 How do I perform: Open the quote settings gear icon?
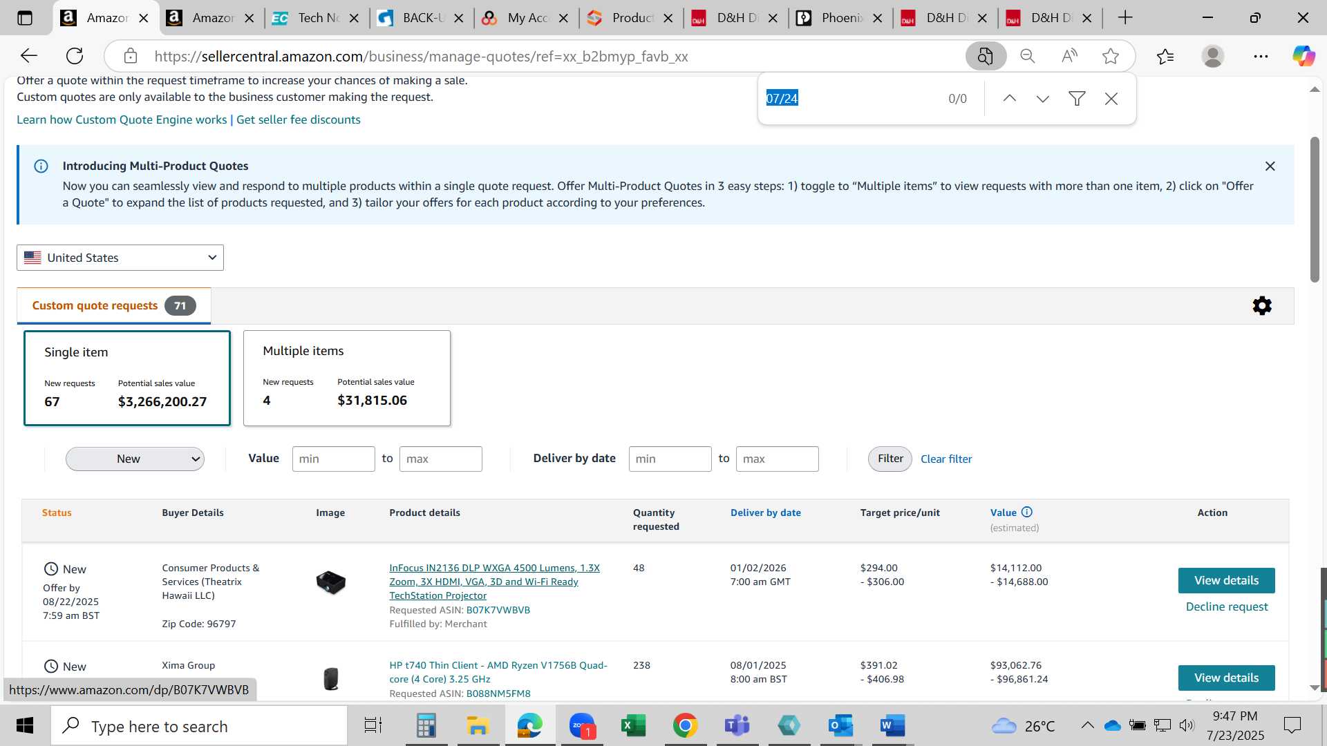[1262, 305]
